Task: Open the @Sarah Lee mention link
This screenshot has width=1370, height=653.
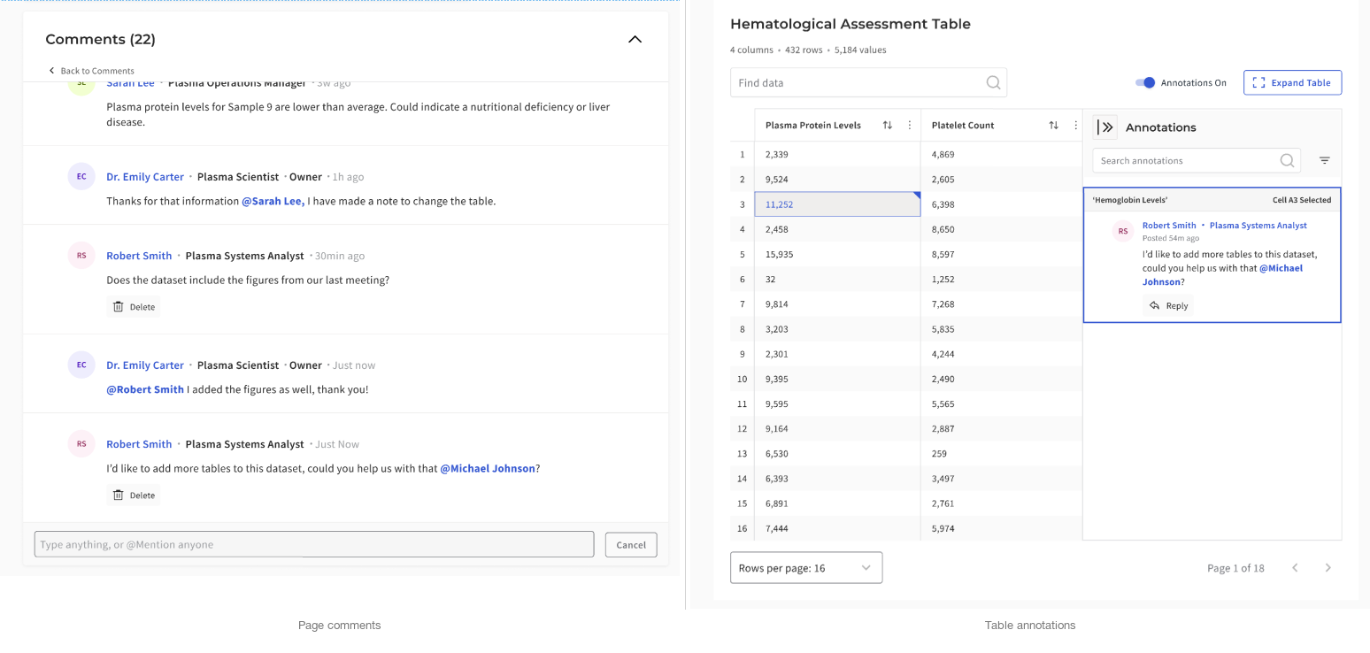Action: click(273, 201)
